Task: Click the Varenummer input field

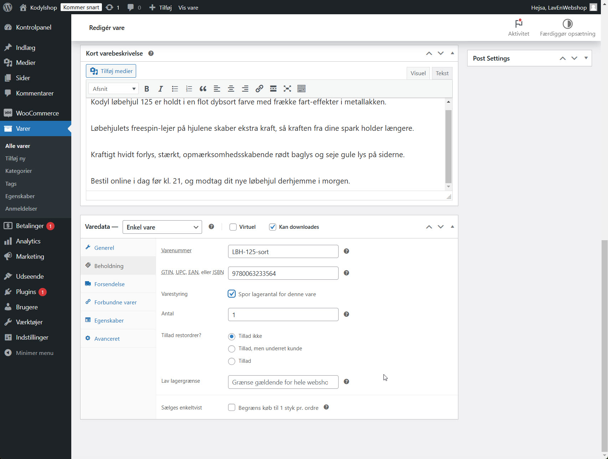Action: point(283,251)
